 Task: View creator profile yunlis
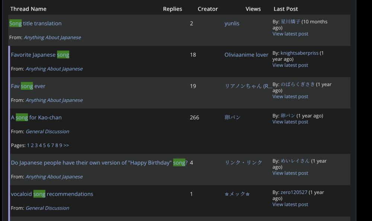point(232,23)
